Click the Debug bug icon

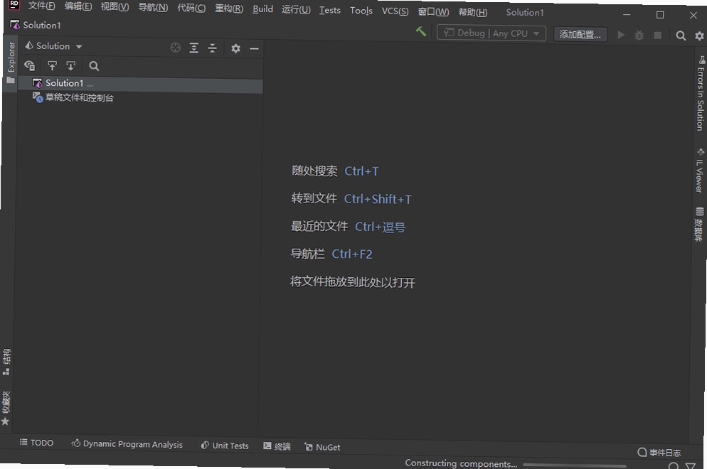point(639,35)
